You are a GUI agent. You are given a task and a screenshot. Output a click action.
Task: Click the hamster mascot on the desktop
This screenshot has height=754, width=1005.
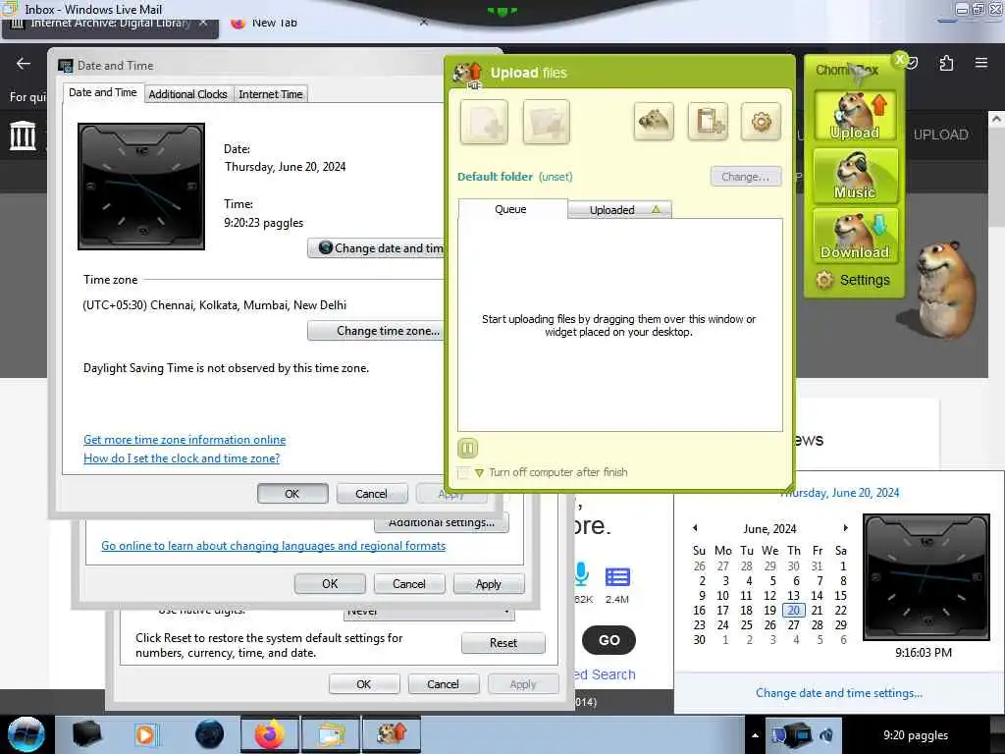(x=943, y=290)
